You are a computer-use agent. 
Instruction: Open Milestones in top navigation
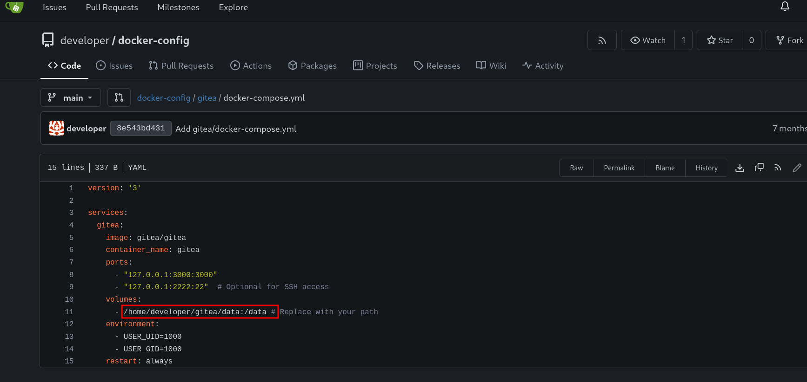178,7
